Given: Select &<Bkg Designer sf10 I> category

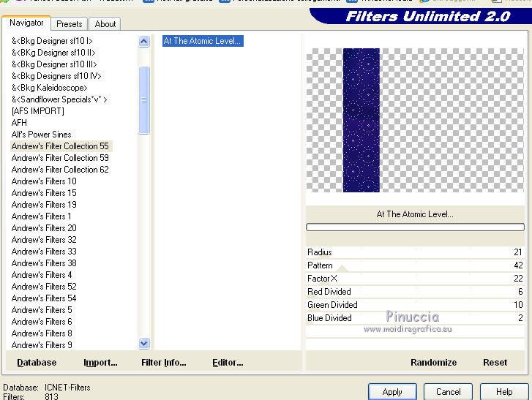Looking at the screenshot, I should click(52, 41).
